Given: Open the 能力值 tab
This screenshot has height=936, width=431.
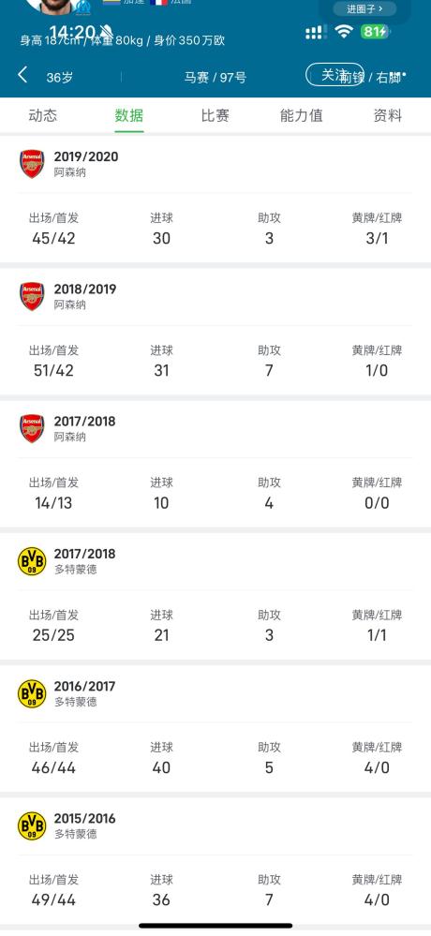Looking at the screenshot, I should 302,116.
